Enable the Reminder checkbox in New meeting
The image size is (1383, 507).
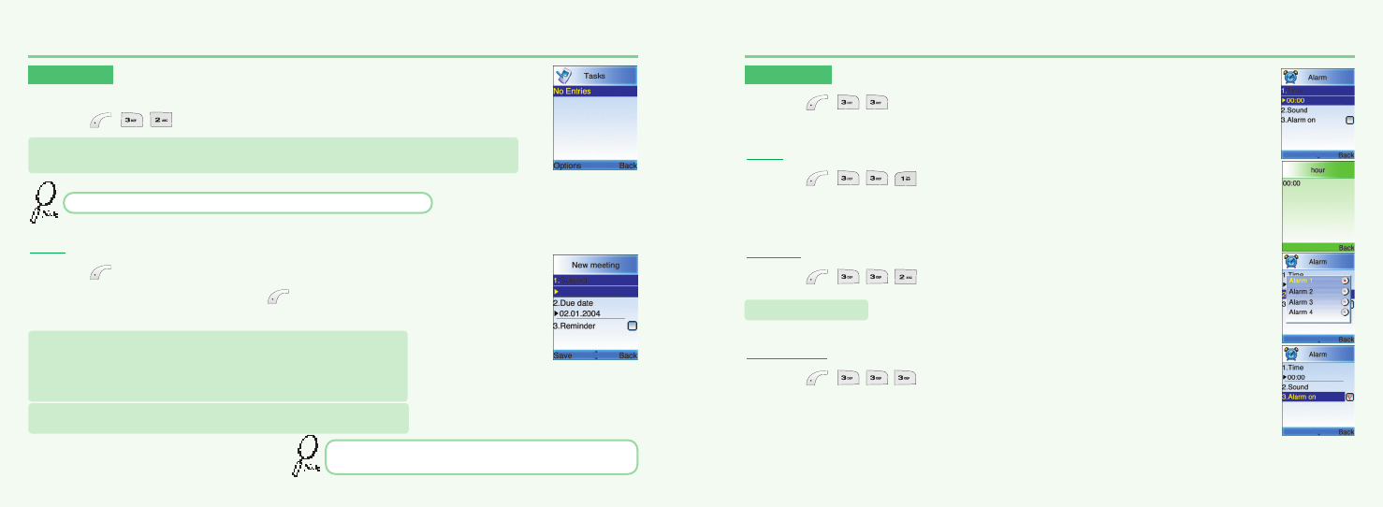pyautogui.click(x=632, y=326)
